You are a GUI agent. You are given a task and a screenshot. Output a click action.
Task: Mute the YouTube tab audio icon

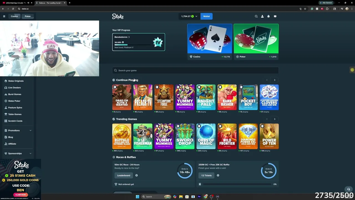pyautogui.click(x=28, y=3)
